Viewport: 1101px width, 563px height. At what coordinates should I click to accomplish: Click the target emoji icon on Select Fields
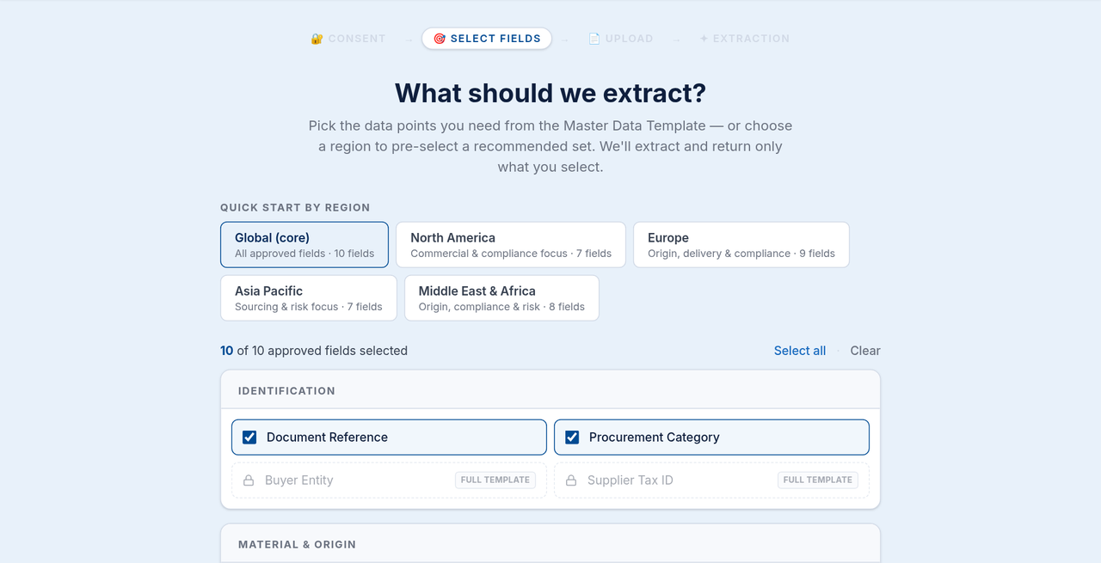point(440,39)
